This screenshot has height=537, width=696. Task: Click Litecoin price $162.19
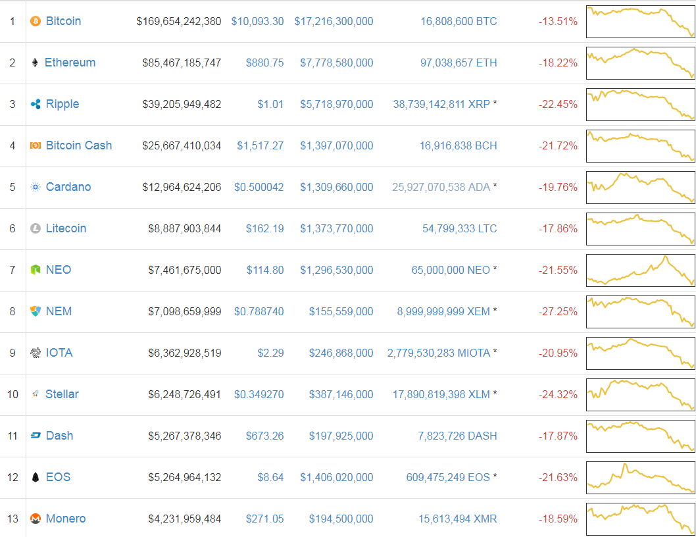(265, 228)
